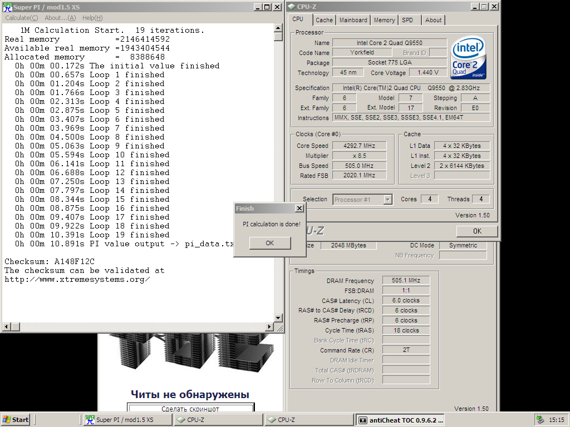Viewport: 570px width, 427px height.
Task: Click the Checksum: A148F12C line
Action: pos(50,261)
